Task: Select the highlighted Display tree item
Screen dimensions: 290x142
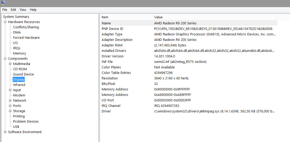Action: 19,80
